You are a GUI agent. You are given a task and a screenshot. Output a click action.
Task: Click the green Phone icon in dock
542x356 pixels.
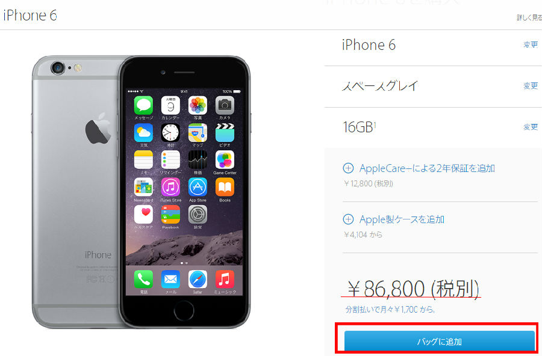[x=143, y=280]
